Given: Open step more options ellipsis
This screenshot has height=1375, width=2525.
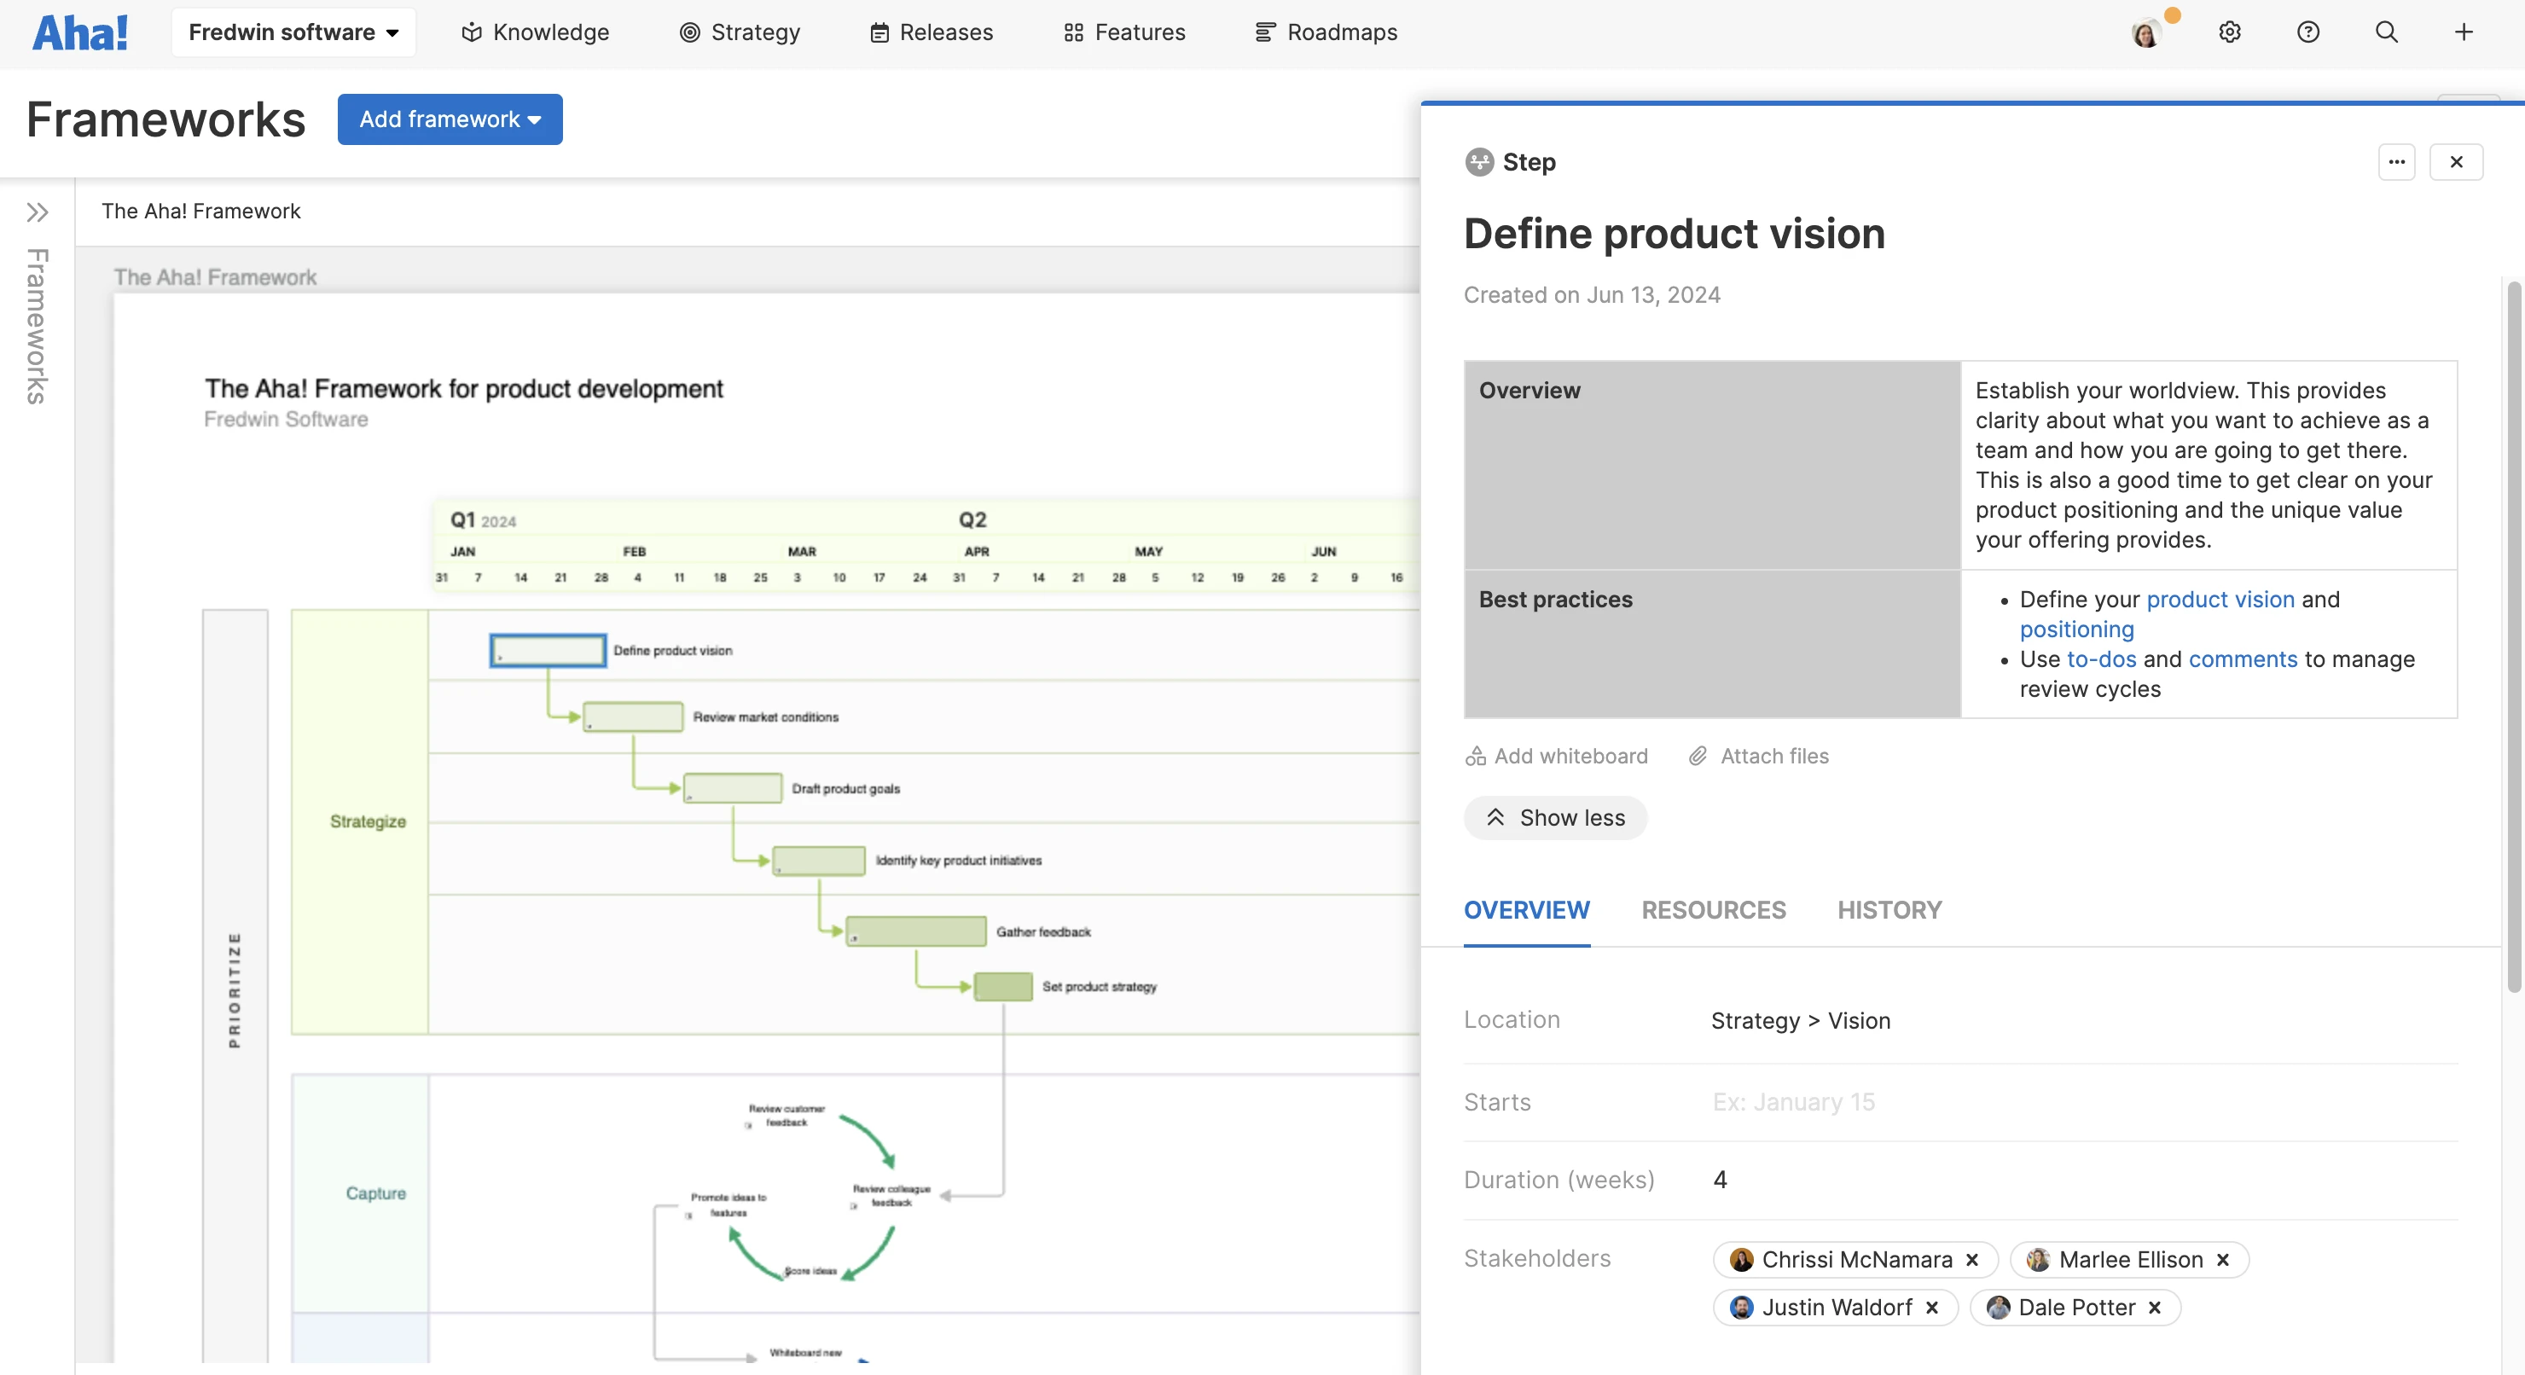Looking at the screenshot, I should tap(2396, 162).
